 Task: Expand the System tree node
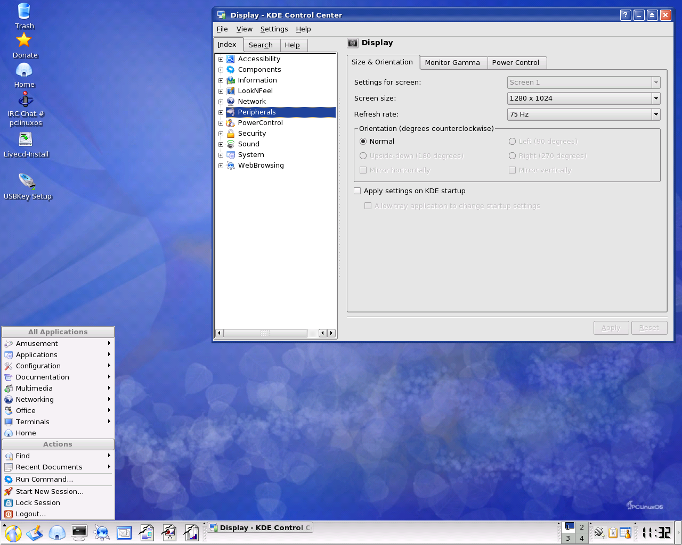221,155
